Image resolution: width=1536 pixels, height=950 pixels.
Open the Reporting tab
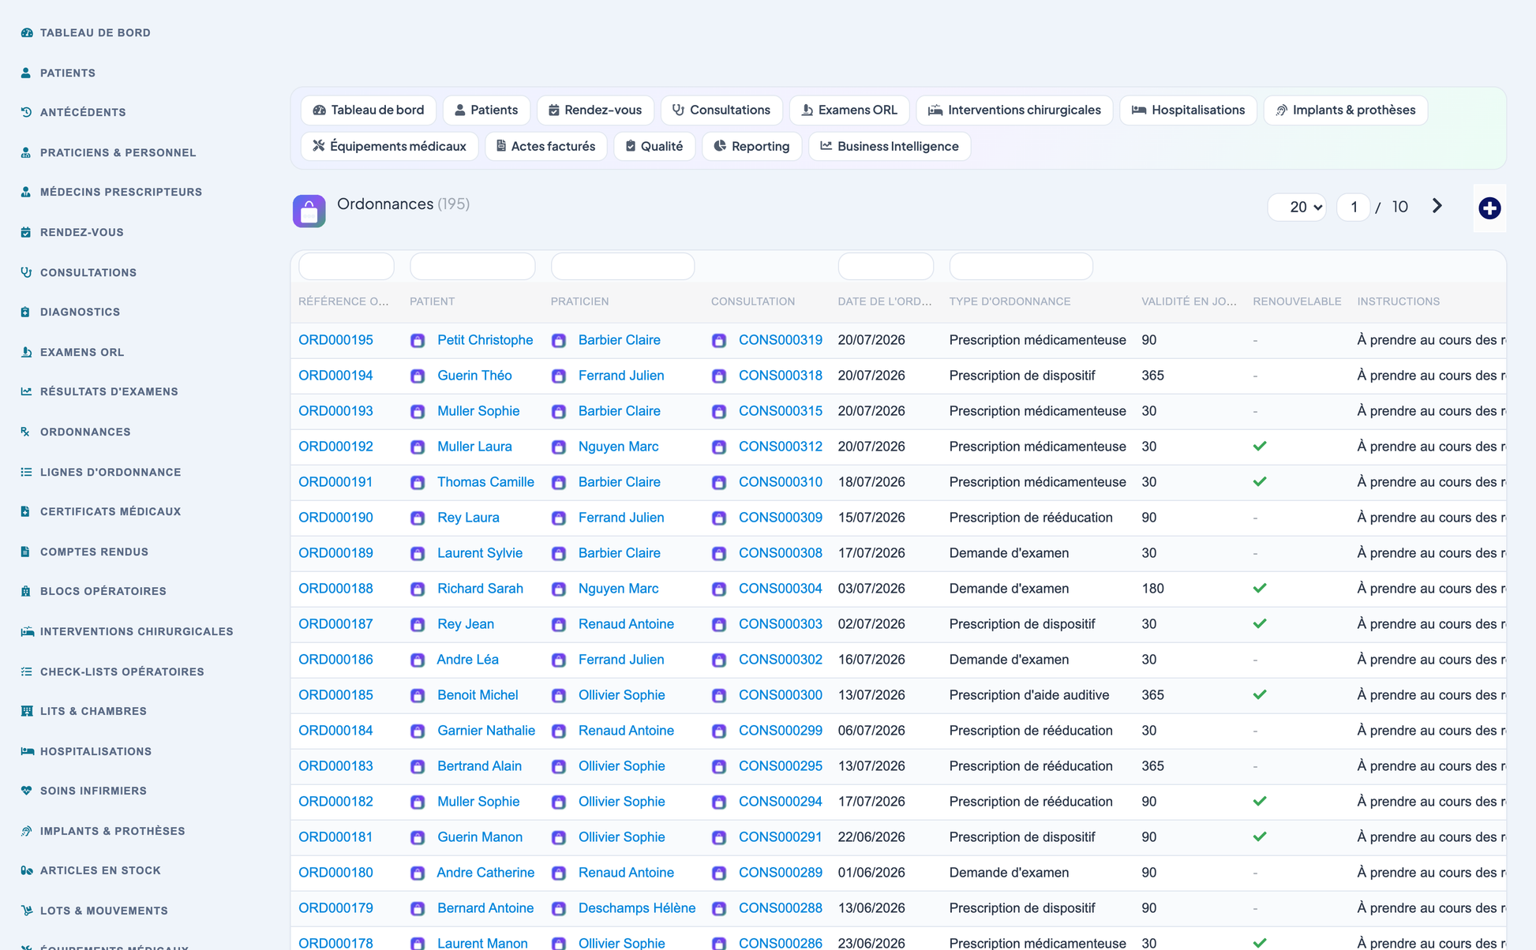click(751, 146)
